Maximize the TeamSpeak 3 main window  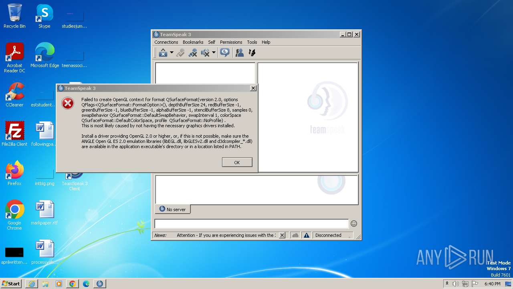click(349, 35)
